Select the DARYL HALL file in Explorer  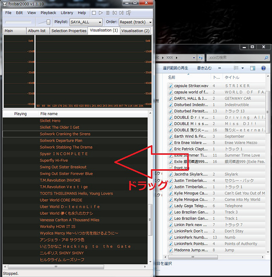pyautogui.click(x=216, y=98)
